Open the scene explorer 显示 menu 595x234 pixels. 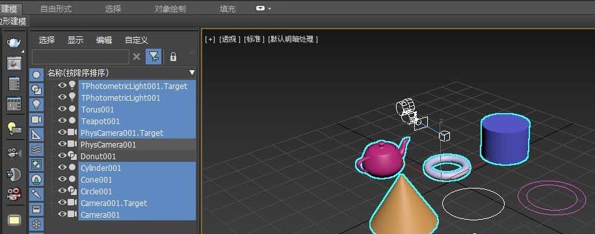(75, 40)
